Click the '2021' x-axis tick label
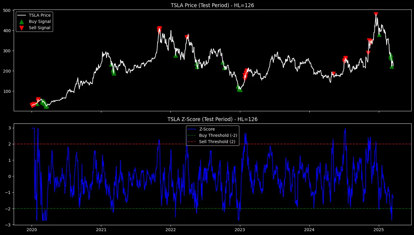 101,230
